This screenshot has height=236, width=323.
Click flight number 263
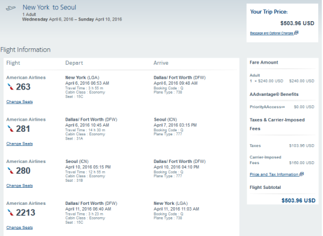click(23, 87)
